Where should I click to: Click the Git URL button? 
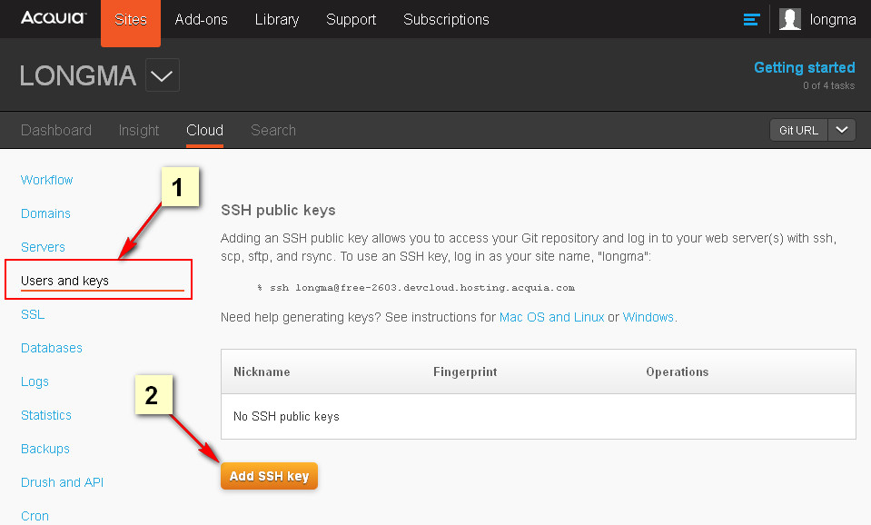pos(798,130)
